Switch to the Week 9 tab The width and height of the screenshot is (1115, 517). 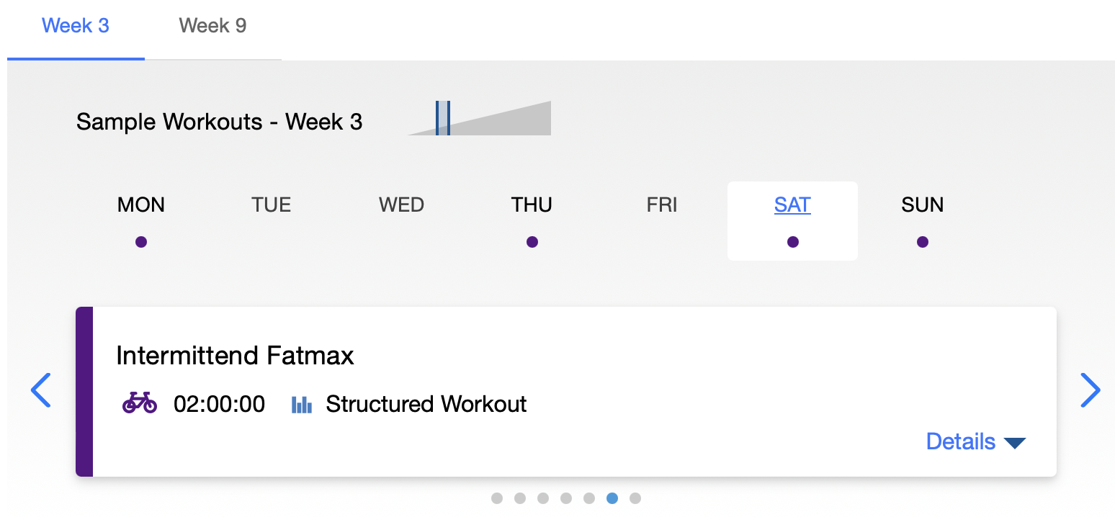click(x=212, y=26)
